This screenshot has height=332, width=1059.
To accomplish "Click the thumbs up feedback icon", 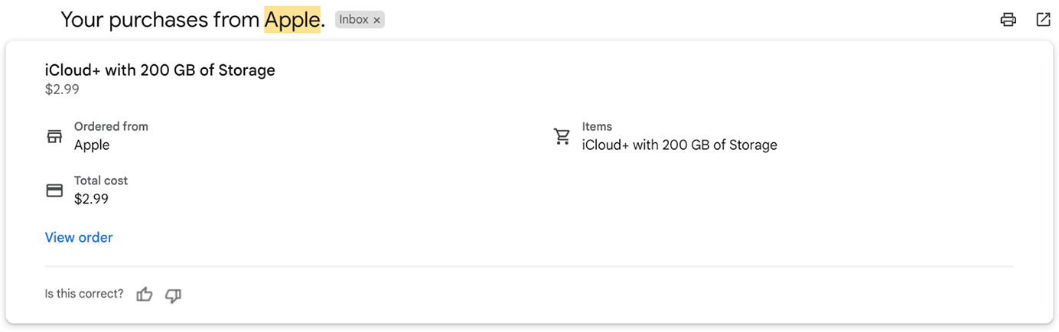I will (145, 295).
